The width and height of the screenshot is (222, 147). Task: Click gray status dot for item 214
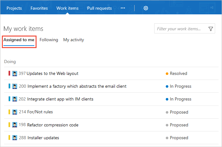click(167, 112)
